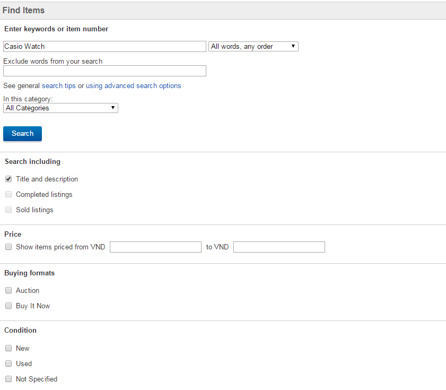Tick the Sold listings checkbox
The image size is (446, 390).
pyautogui.click(x=8, y=210)
